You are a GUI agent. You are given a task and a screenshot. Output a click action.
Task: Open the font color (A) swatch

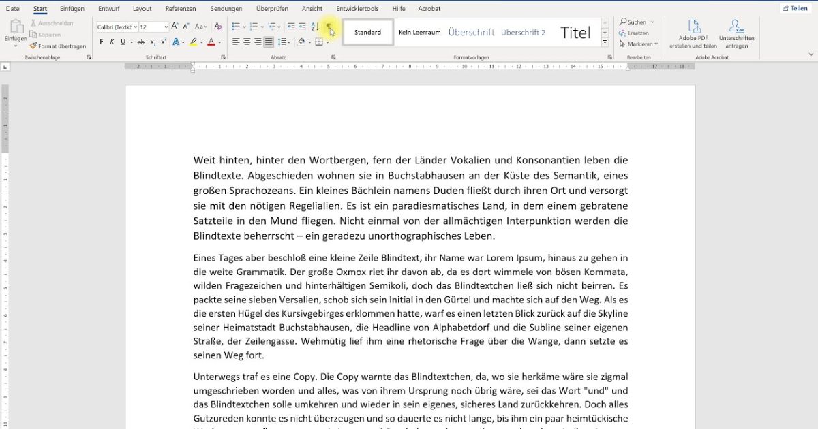tap(211, 42)
